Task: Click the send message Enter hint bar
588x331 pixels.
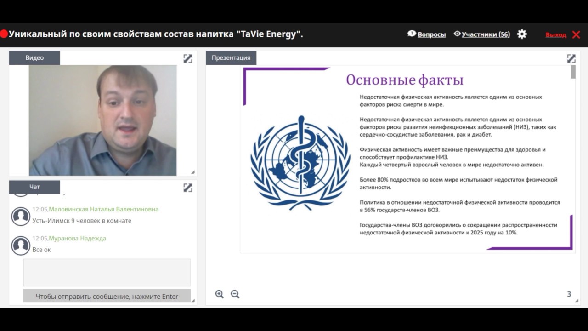Action: click(107, 297)
